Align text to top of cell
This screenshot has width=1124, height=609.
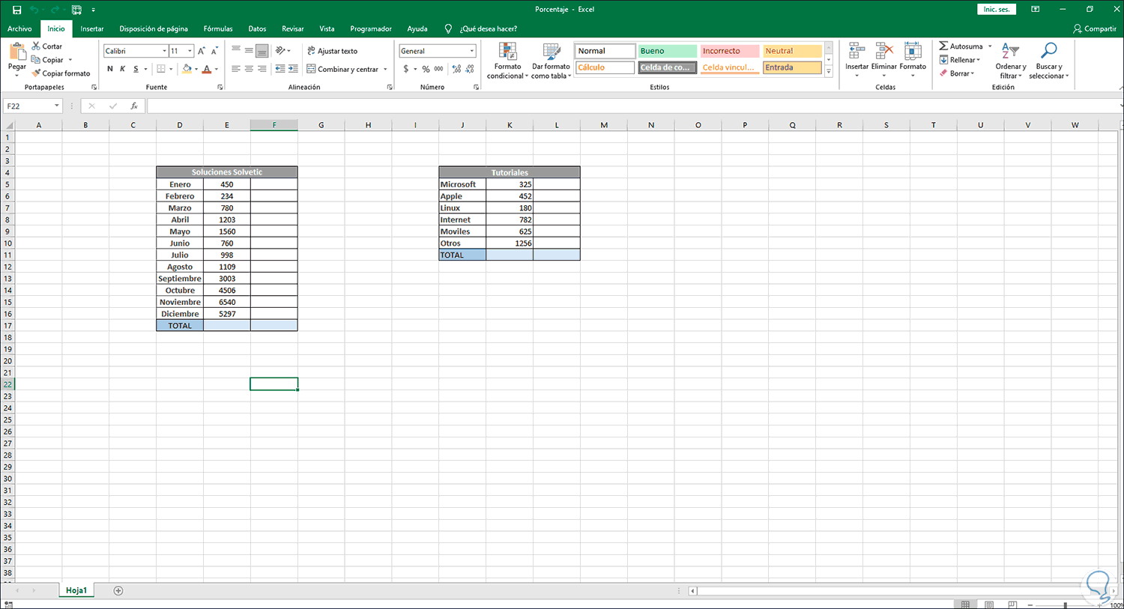pos(236,50)
